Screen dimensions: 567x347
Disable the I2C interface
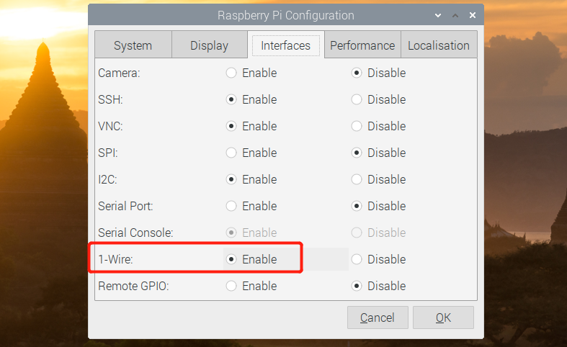[357, 179]
